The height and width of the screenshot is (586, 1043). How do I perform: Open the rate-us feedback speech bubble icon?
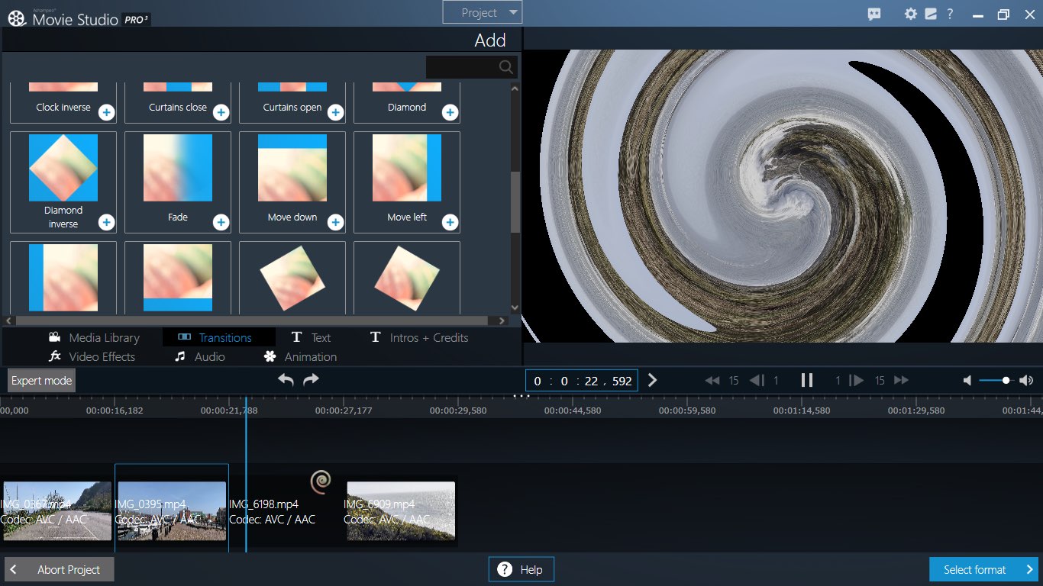873,13
